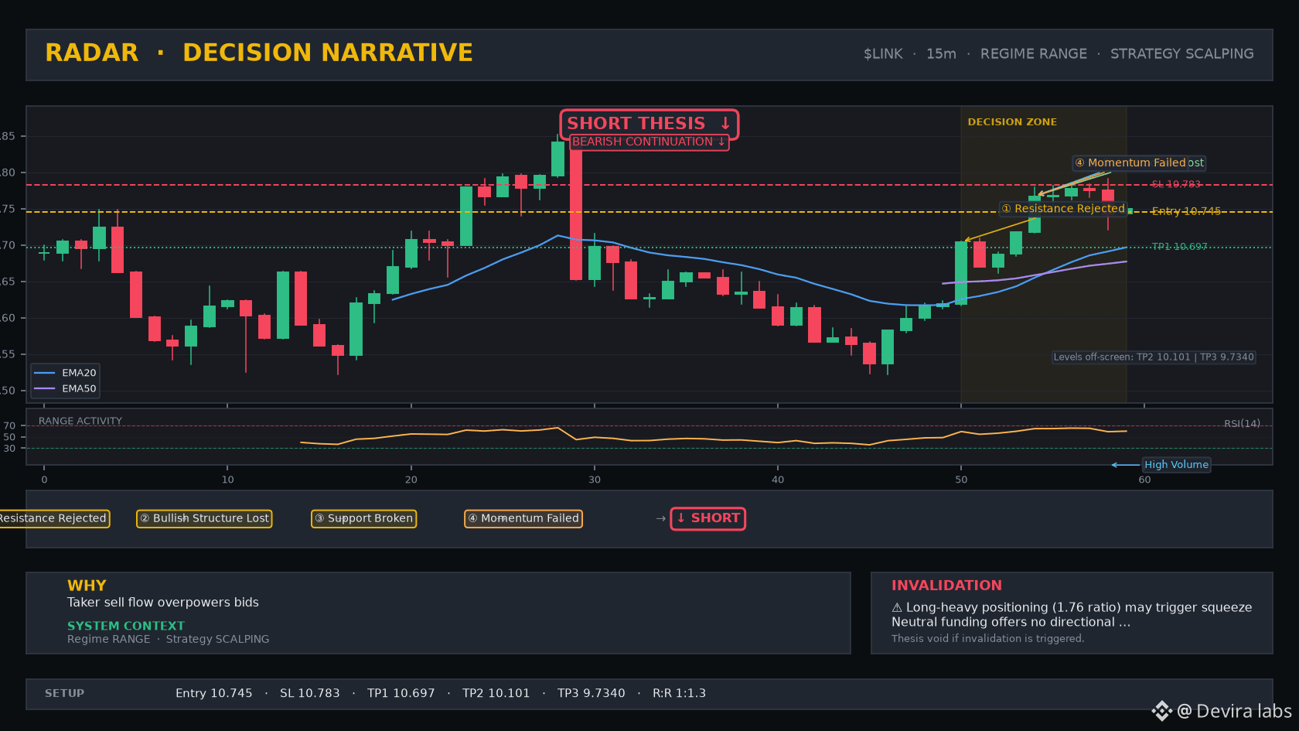The height and width of the screenshot is (731, 1299).
Task: Click the EMA20 legend line
Action: [x=45, y=373]
